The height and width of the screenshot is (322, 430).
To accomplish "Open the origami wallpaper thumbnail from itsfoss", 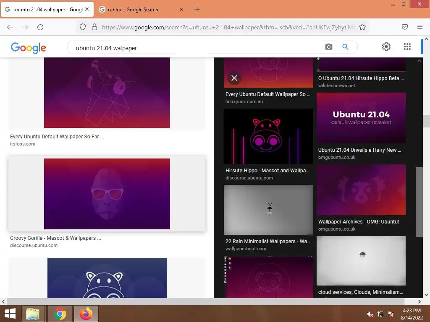I will 107,93.
